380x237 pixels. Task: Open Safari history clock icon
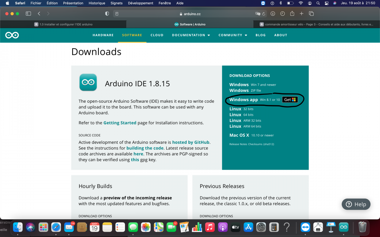(282, 14)
